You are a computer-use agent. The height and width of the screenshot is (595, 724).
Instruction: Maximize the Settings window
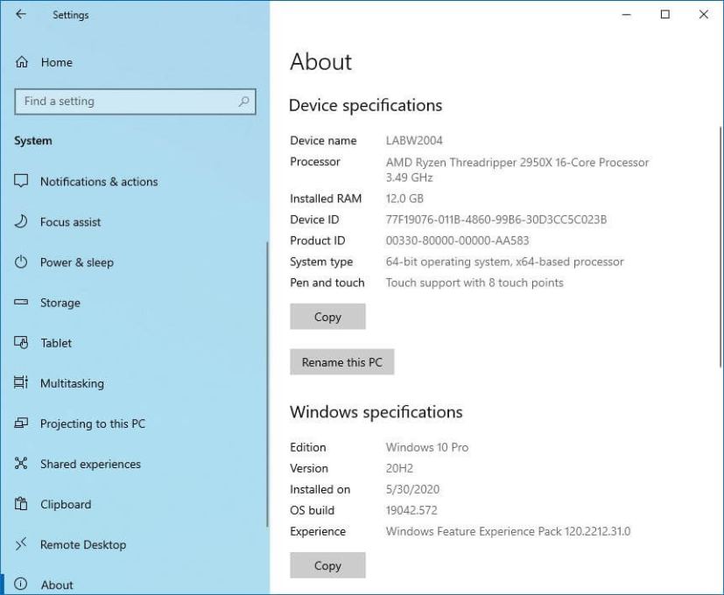click(664, 15)
